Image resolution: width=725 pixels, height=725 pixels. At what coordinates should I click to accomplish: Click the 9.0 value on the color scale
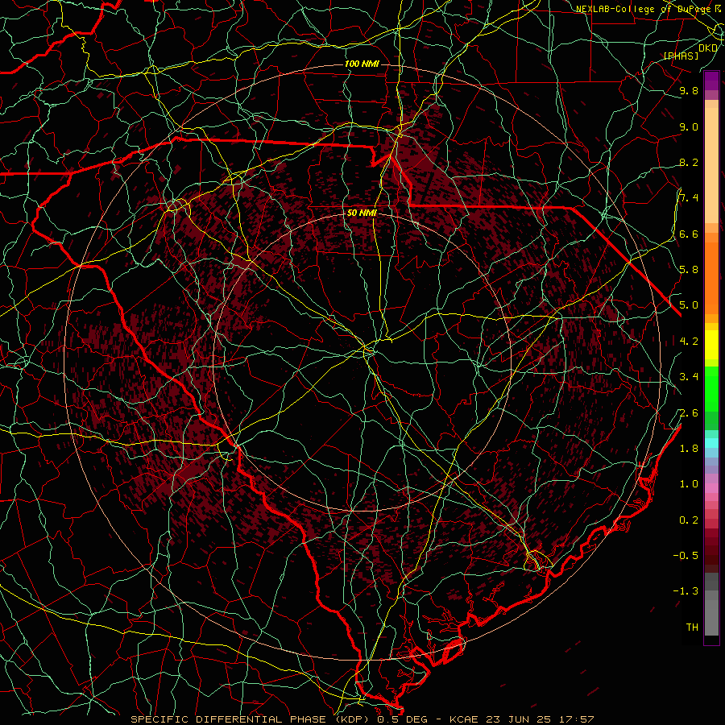(689, 127)
